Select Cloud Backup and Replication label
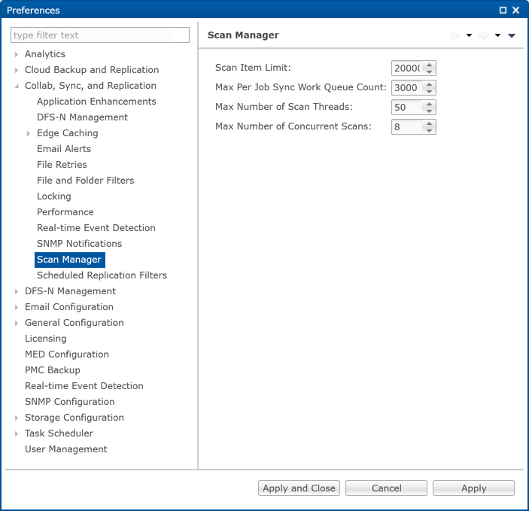The width and height of the screenshot is (529, 511). [x=92, y=70]
